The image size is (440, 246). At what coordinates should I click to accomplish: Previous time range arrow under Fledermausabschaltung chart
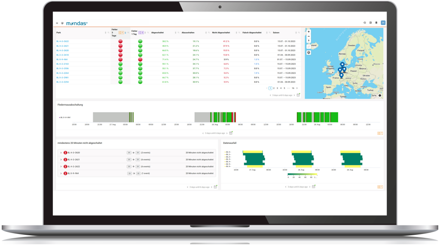click(203, 133)
